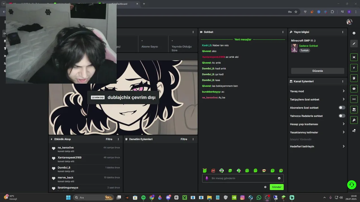This screenshot has height=202, width=360.
Task: Click the Windows Start button
Action: (68, 198)
